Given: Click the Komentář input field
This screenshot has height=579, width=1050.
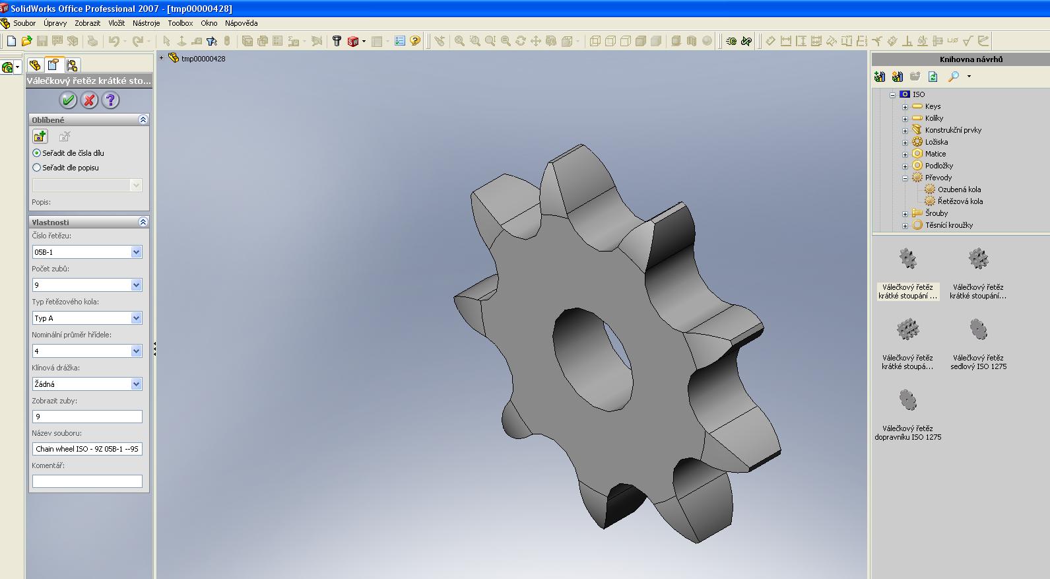Looking at the screenshot, I should [x=87, y=481].
